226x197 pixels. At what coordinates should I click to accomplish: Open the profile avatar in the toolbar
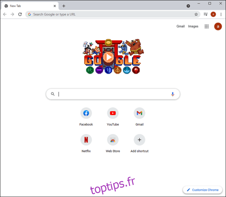pos(213,14)
